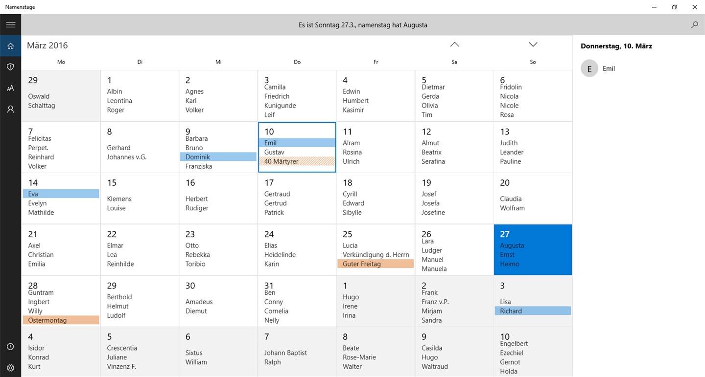
Task: Select the highlighted day 27 cell
Action: 533,249
